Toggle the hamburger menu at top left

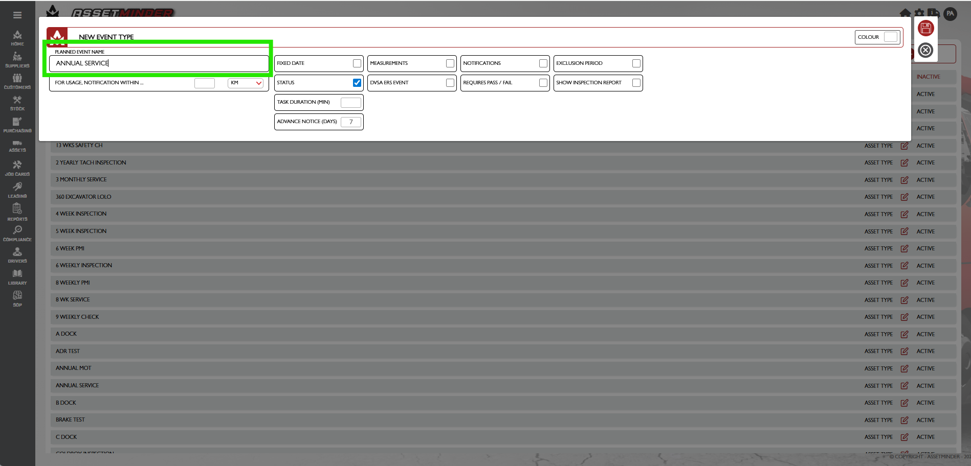(x=17, y=15)
